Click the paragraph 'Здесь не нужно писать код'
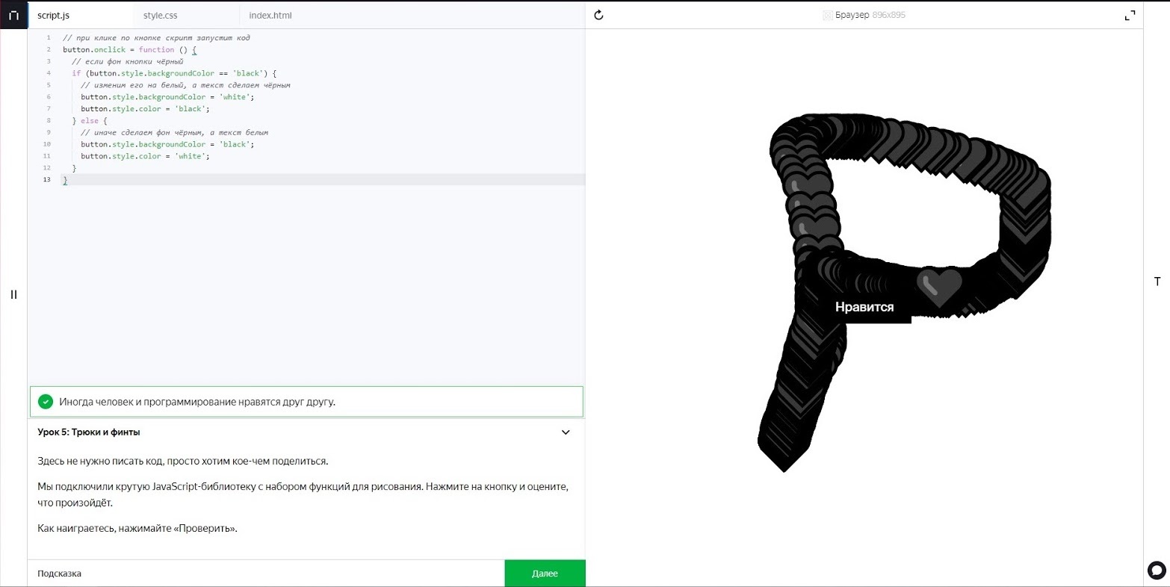The height and width of the screenshot is (587, 1170). [183, 461]
